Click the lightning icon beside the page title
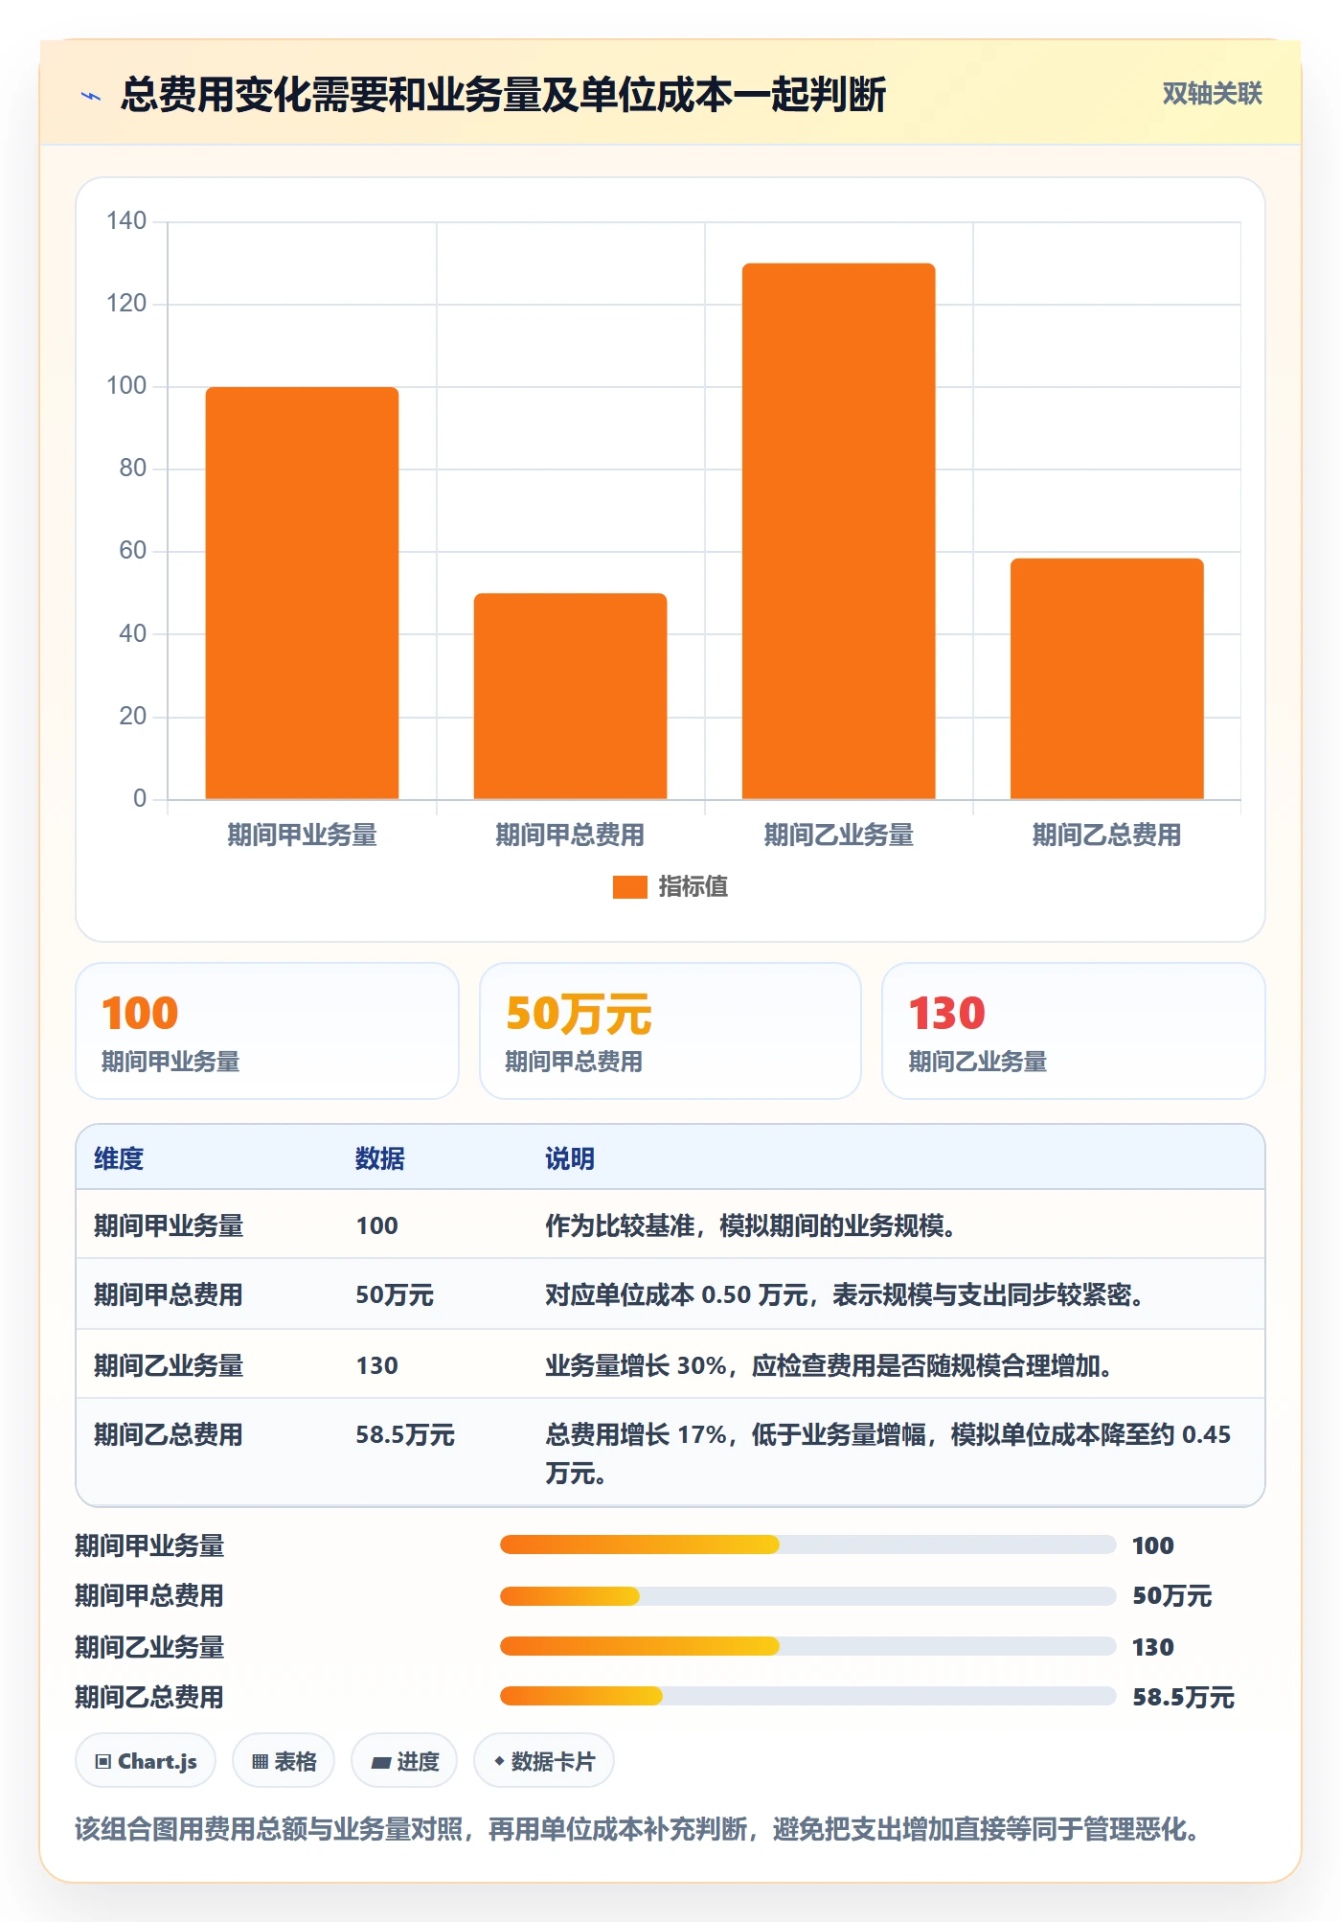This screenshot has height=1922, width=1341. (91, 96)
